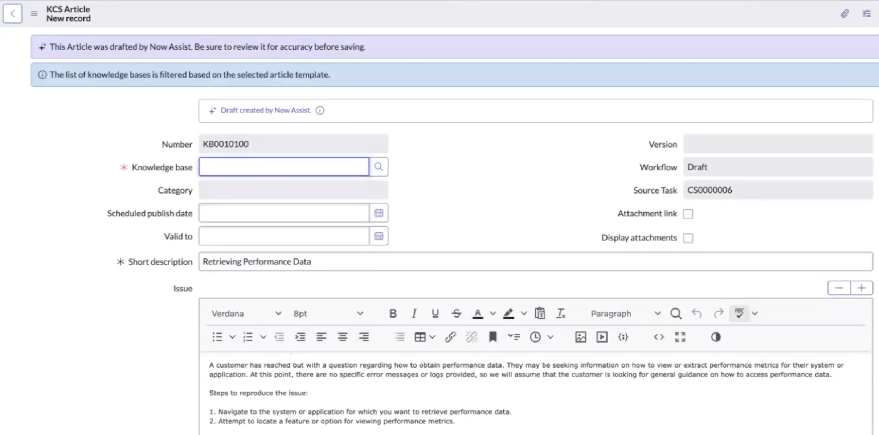This screenshot has height=435, width=879.
Task: Expand the date/time format dropdown arrow
Action: (x=550, y=337)
